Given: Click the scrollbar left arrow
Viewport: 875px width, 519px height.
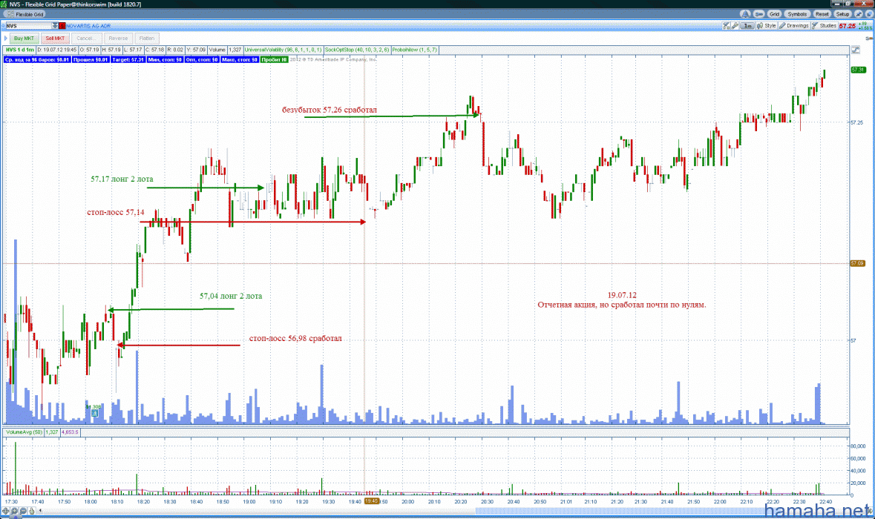Looking at the screenshot, I should [40, 511].
